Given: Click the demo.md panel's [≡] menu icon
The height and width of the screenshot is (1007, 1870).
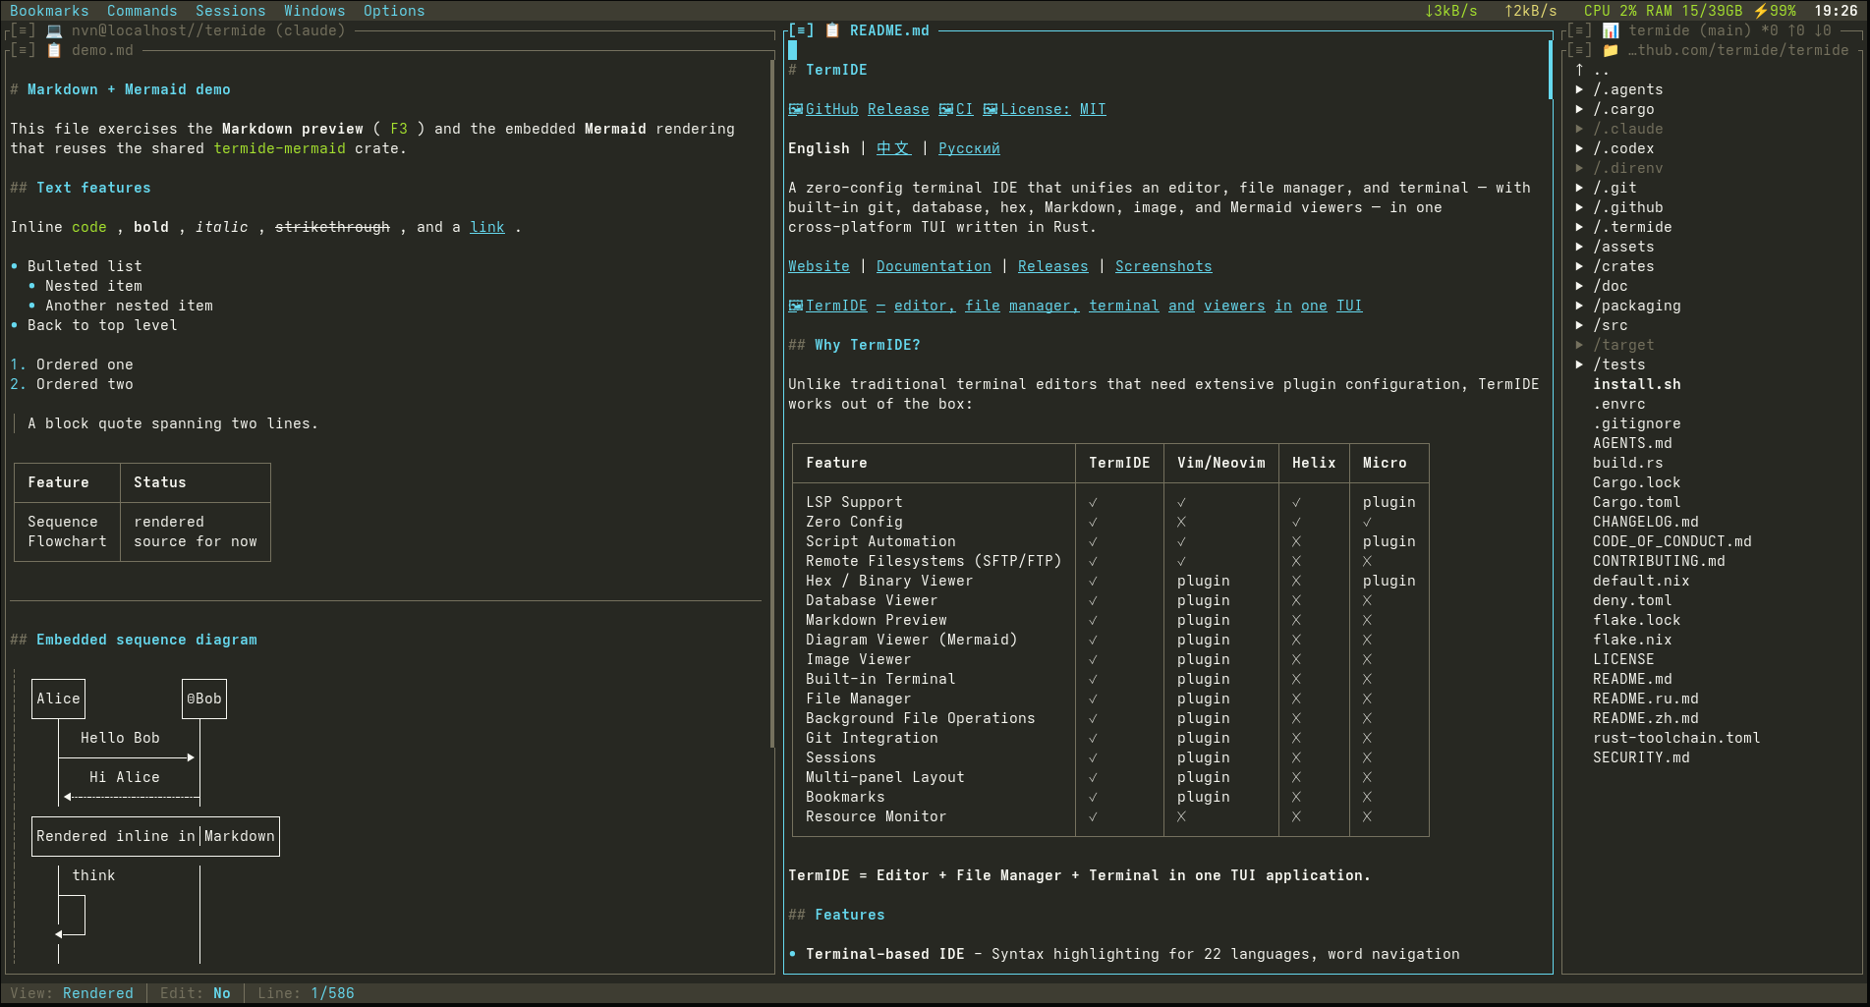Looking at the screenshot, I should (x=23, y=50).
